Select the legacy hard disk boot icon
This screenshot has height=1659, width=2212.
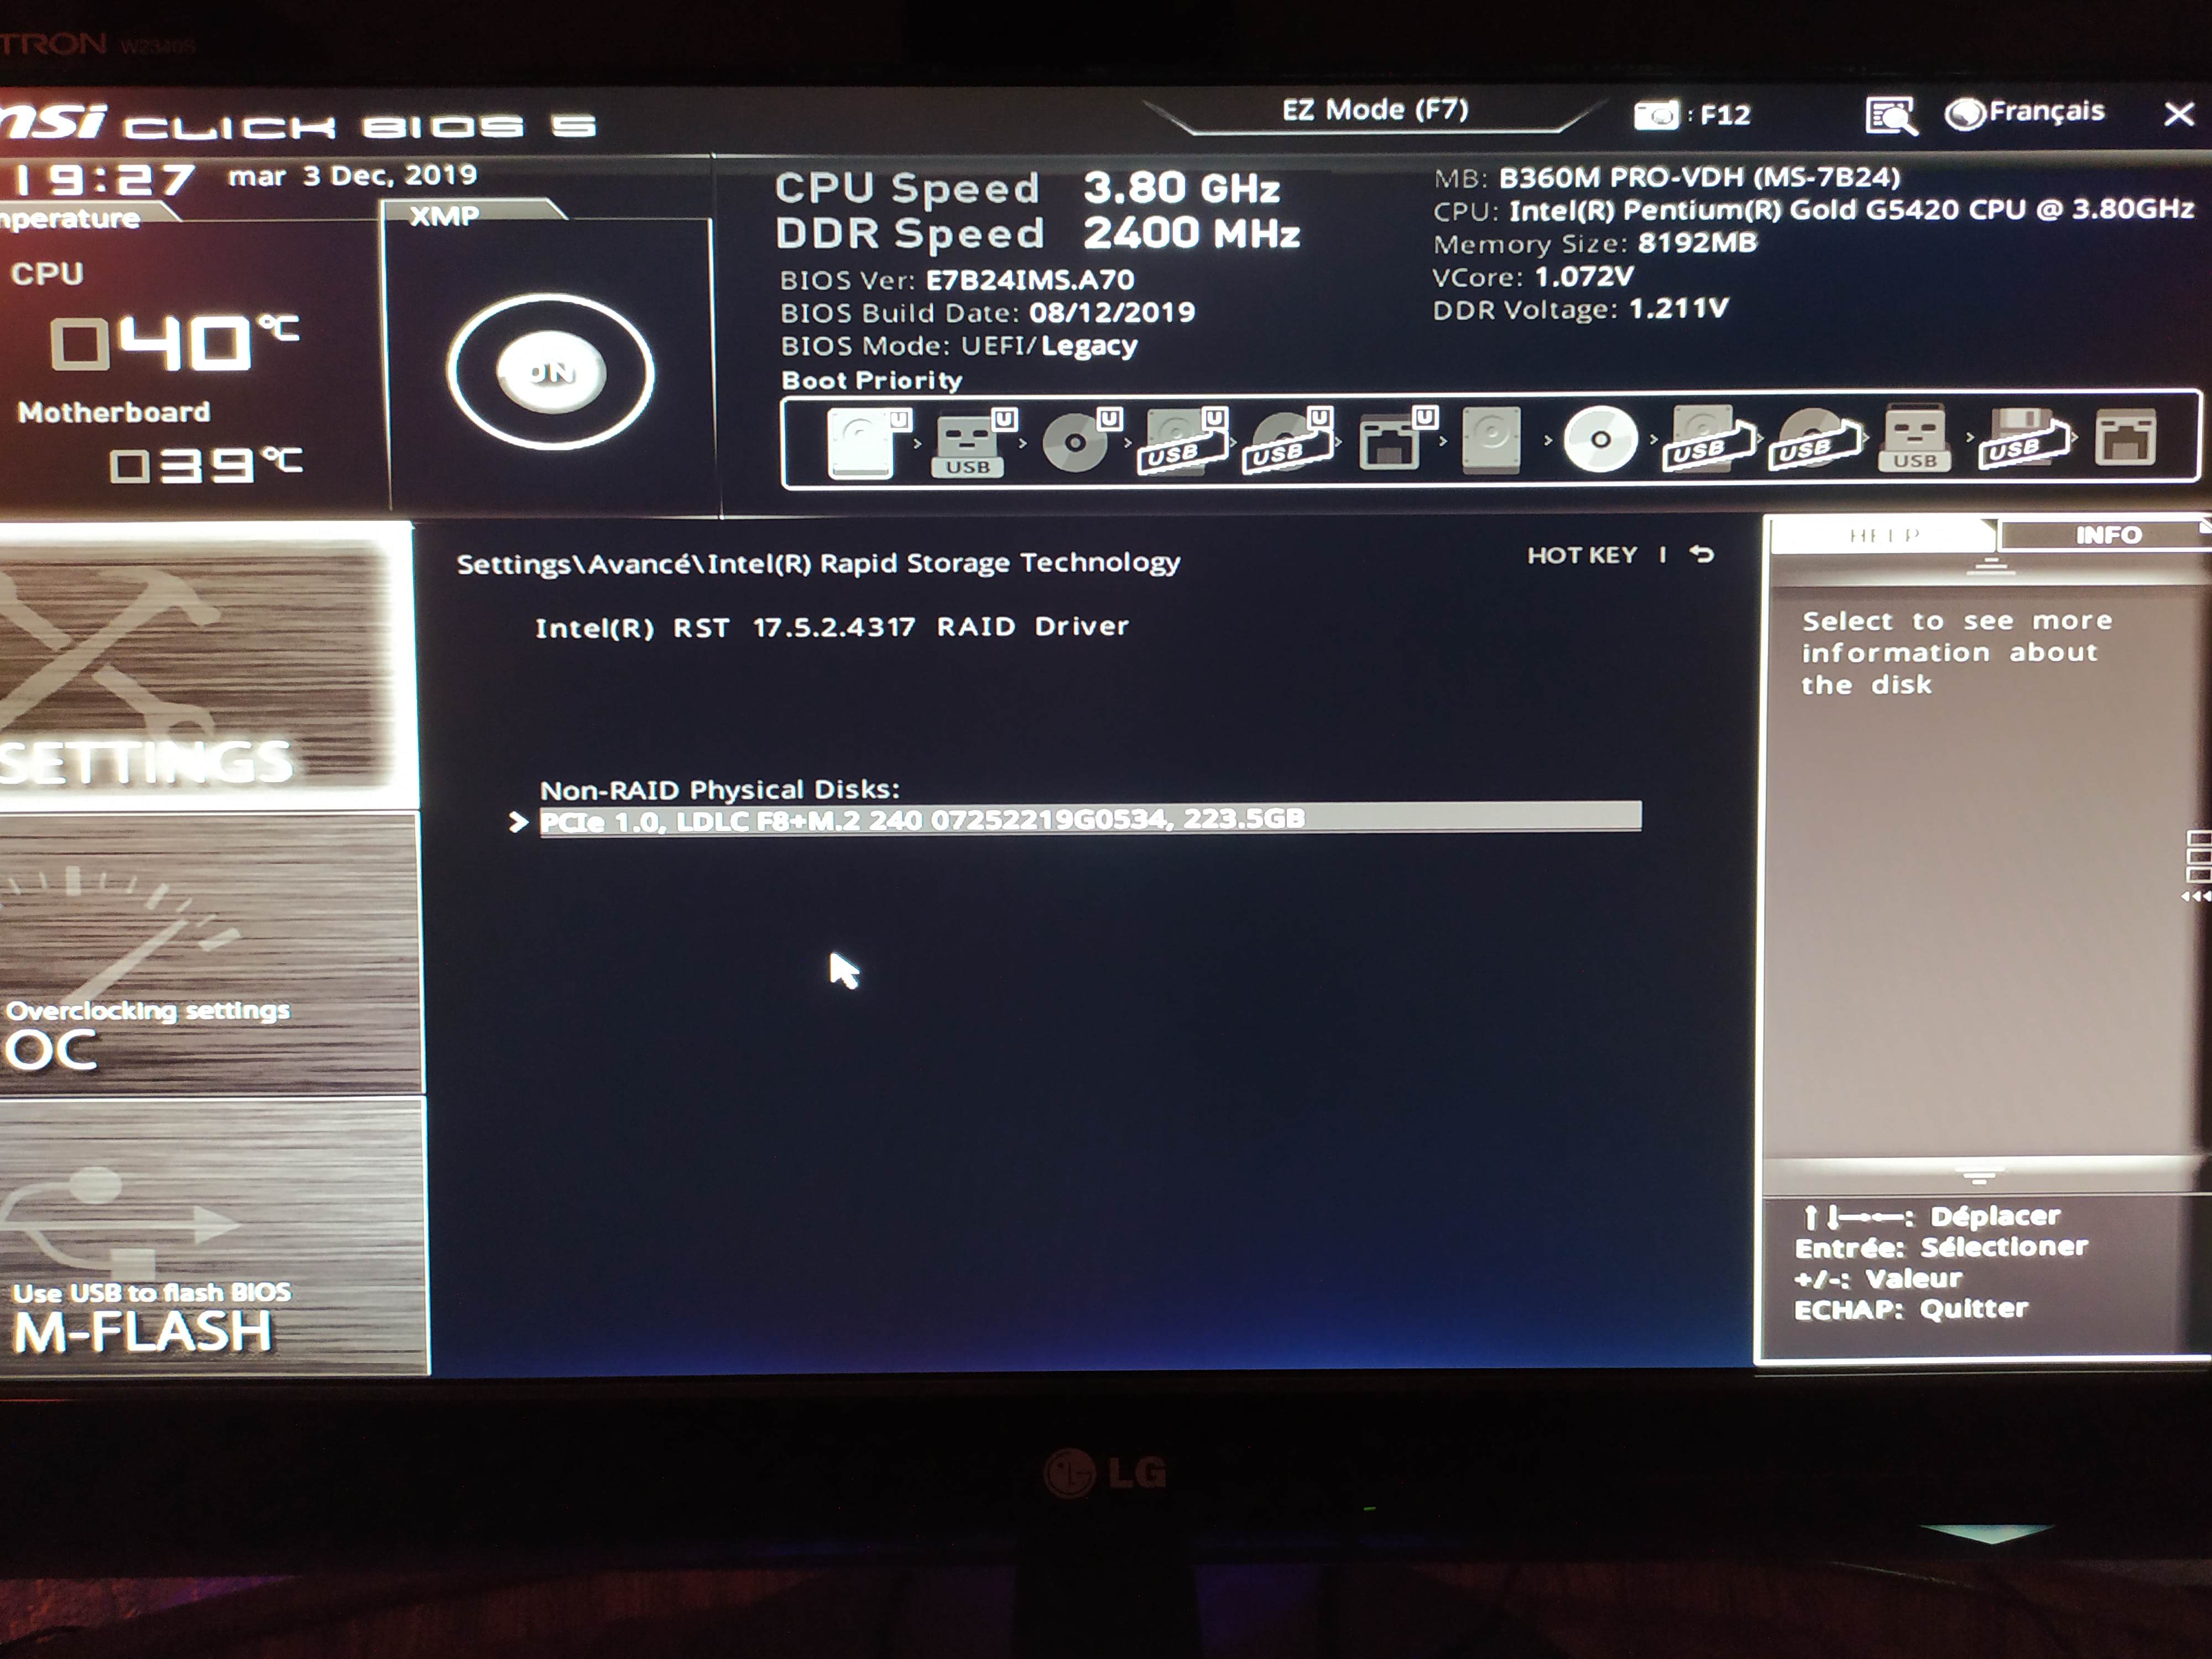(x=1491, y=440)
